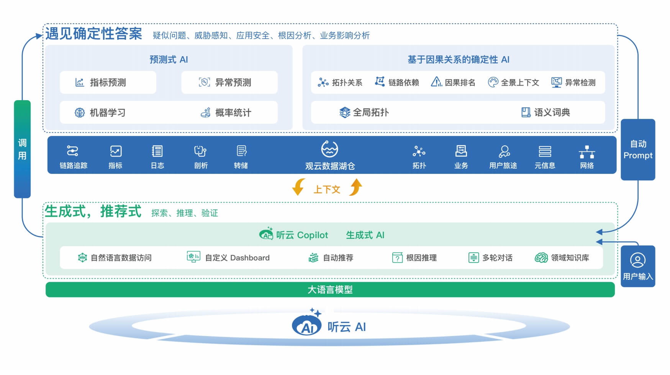
Task: Select the 链路追踪 tracing icon
Action: tap(73, 151)
